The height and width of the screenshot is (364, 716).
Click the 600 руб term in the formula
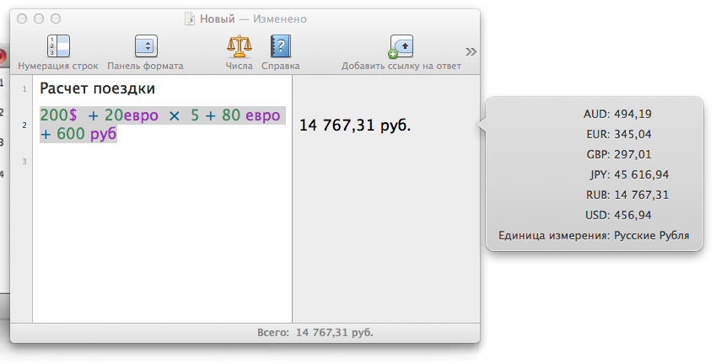click(87, 134)
